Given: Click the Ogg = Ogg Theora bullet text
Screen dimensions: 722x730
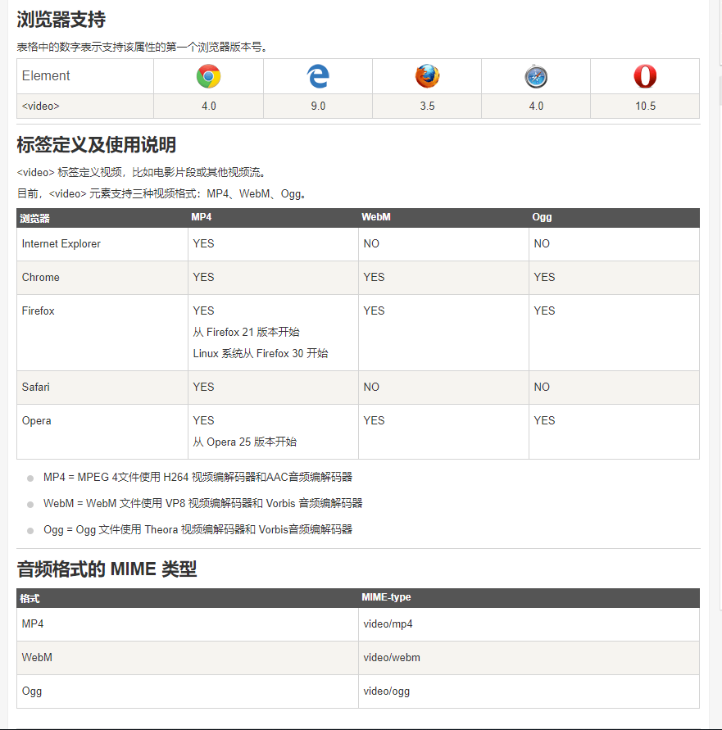Looking at the screenshot, I should click(198, 530).
